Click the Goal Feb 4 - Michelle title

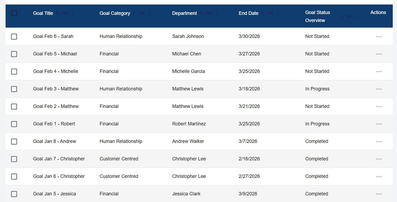click(x=56, y=71)
